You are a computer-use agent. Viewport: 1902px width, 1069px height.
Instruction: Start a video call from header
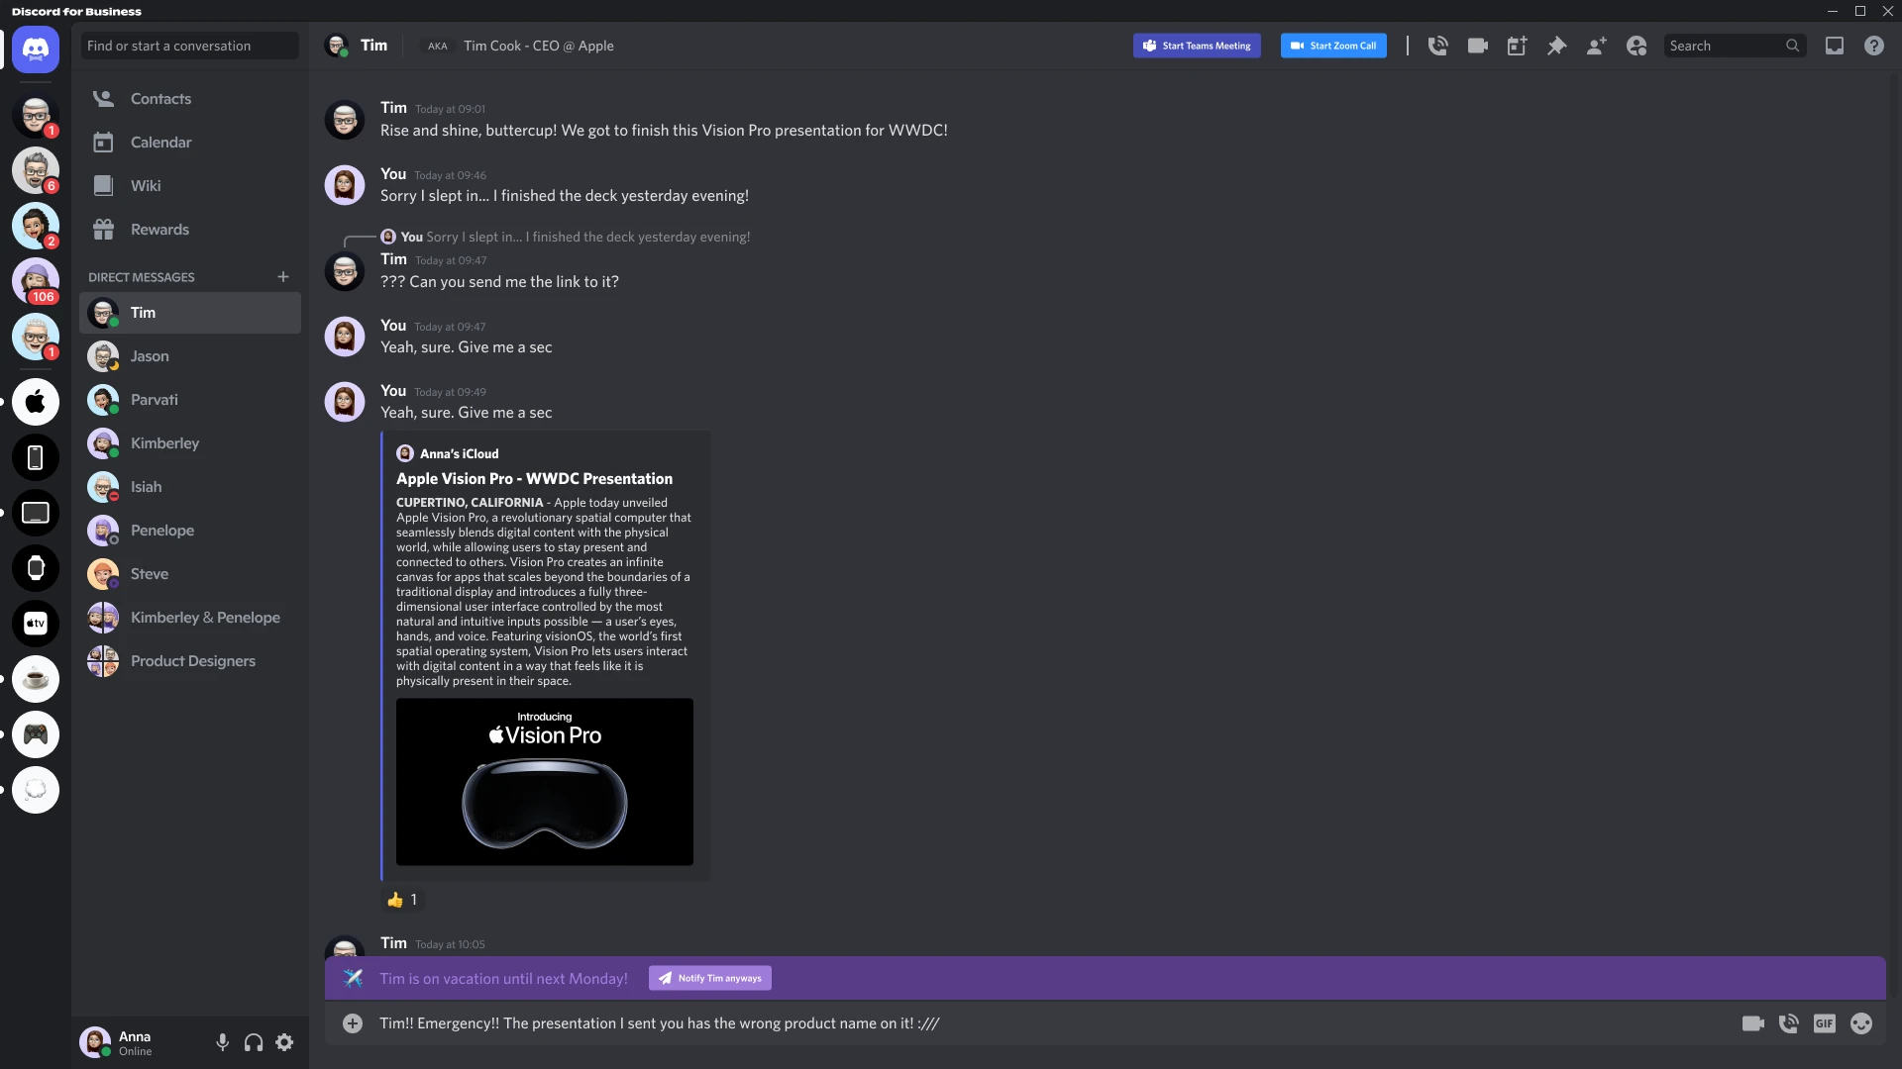click(x=1477, y=46)
